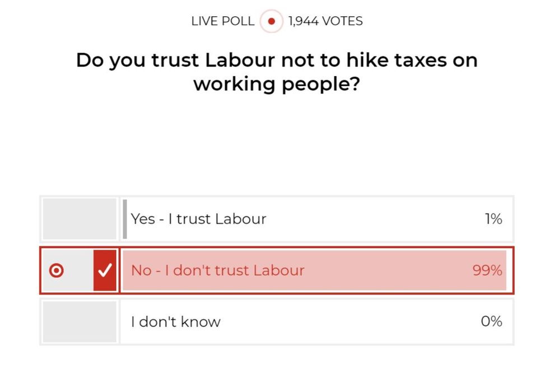Tick the empty box beside "I don't know"
This screenshot has width=549, height=365.
coord(79,321)
